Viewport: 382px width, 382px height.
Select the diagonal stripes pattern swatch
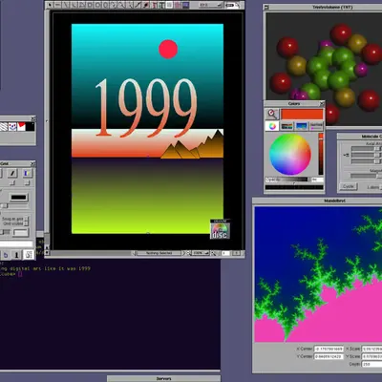click(x=4, y=127)
